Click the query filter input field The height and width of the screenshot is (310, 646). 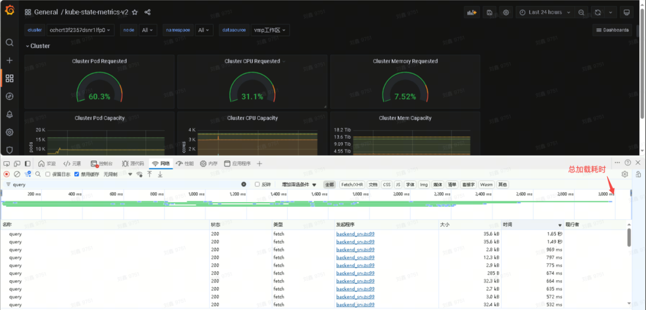(126, 185)
